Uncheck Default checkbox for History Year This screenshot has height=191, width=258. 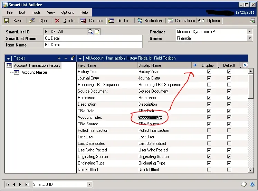tap(229, 72)
